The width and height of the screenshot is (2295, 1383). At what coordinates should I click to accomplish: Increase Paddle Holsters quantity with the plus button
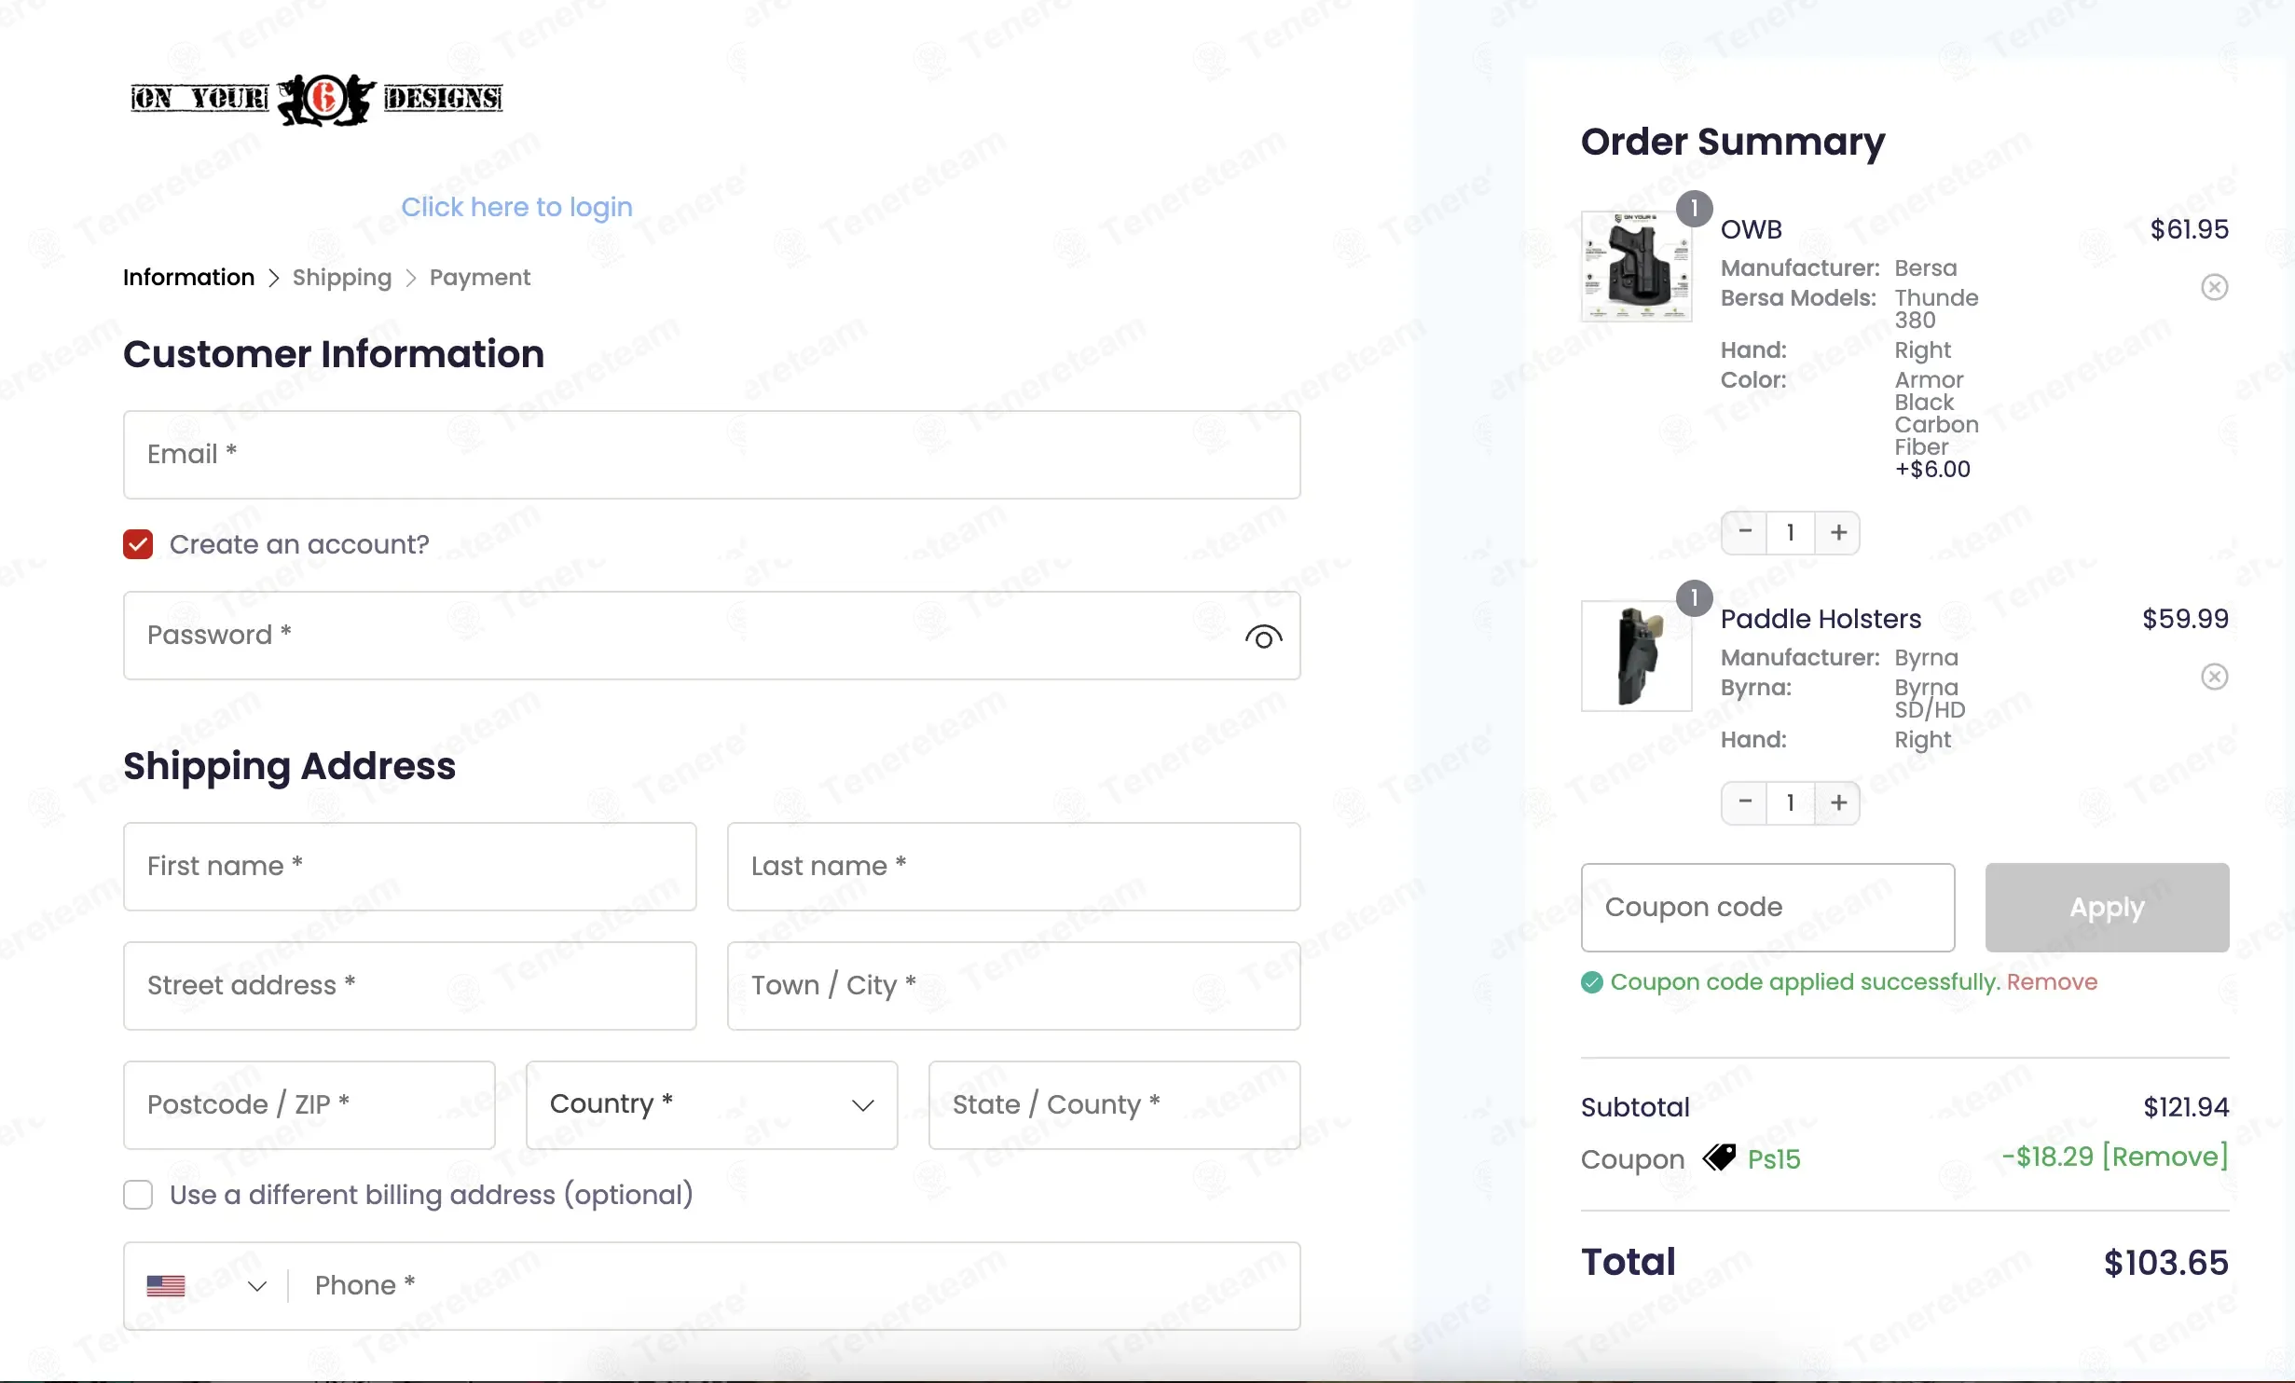coord(1838,802)
